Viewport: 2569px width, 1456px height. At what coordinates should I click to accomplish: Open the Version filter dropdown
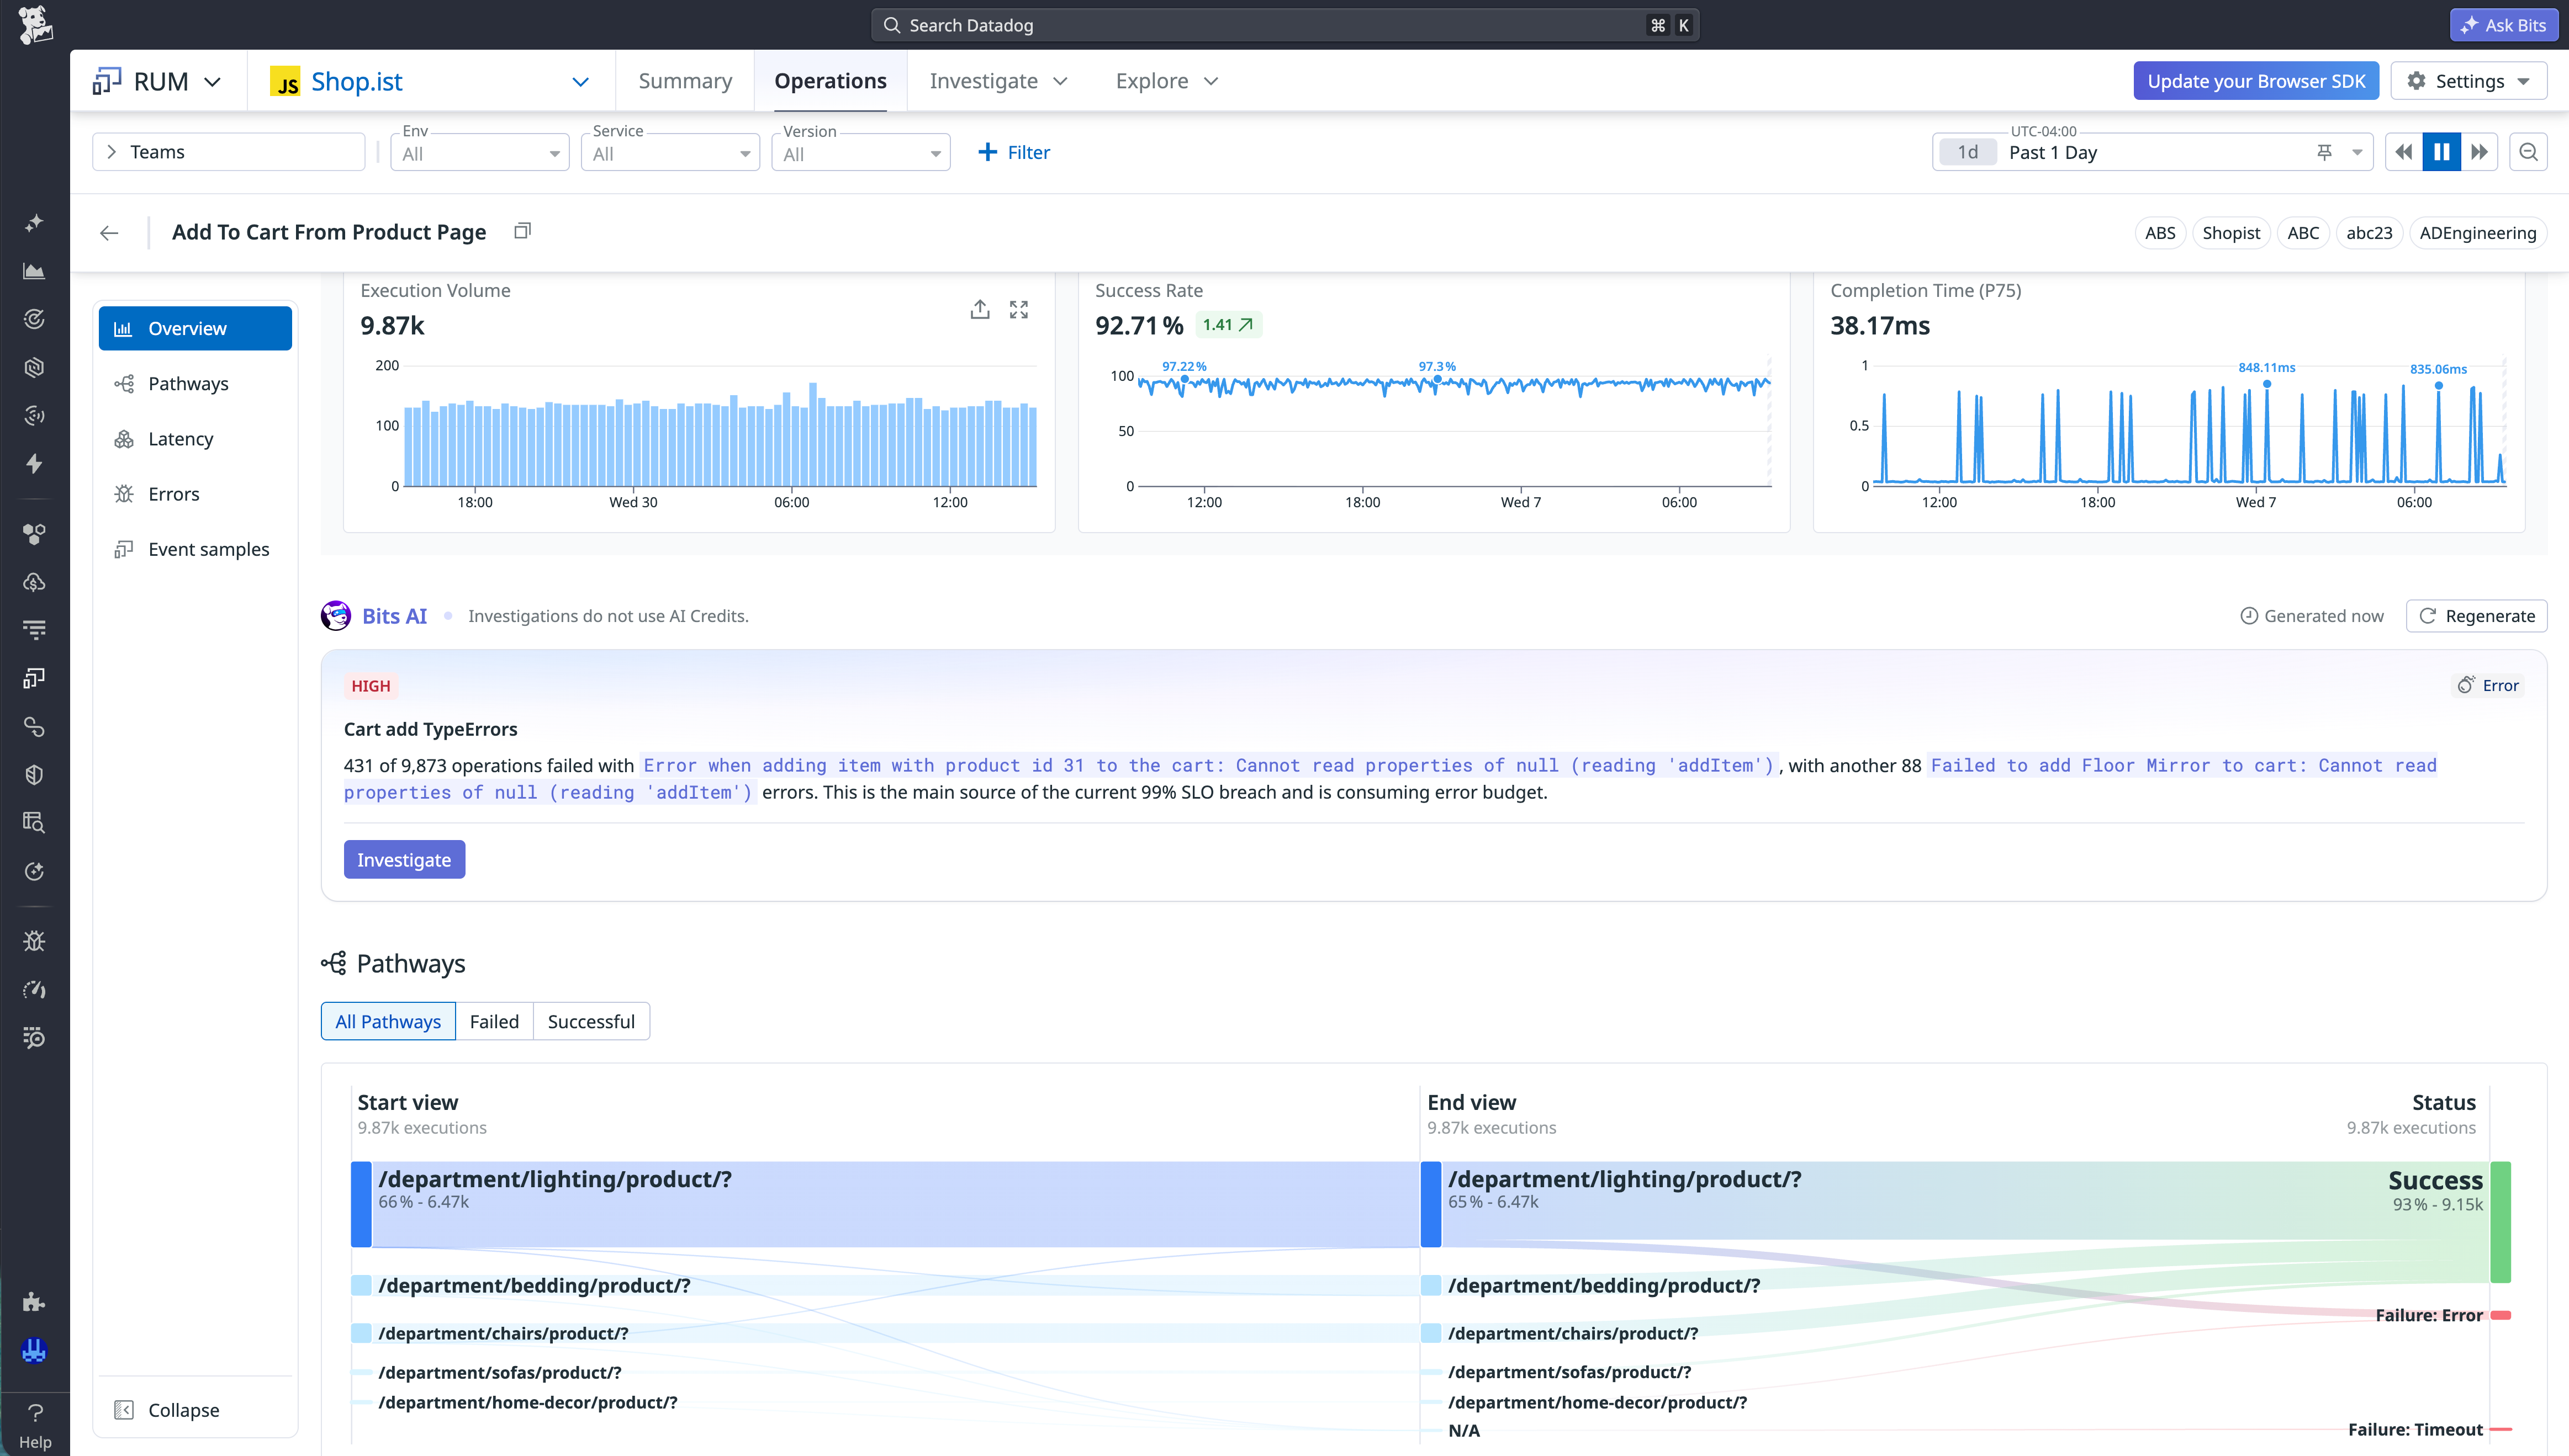coord(860,153)
